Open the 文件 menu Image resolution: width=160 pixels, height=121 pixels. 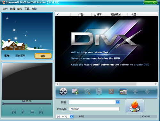[x=5, y=9]
